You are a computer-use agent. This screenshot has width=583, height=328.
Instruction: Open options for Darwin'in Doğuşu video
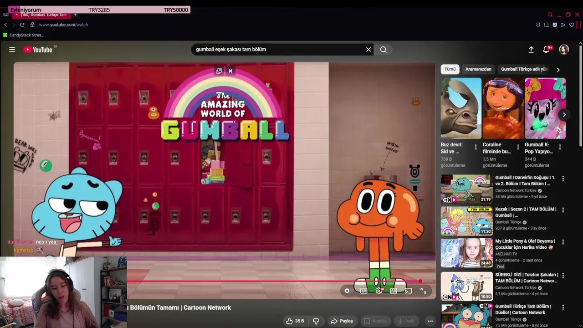coord(563,179)
